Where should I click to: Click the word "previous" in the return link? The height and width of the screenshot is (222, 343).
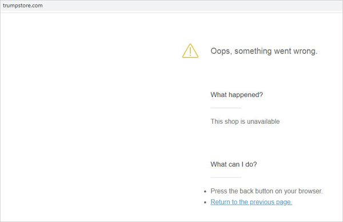point(262,202)
